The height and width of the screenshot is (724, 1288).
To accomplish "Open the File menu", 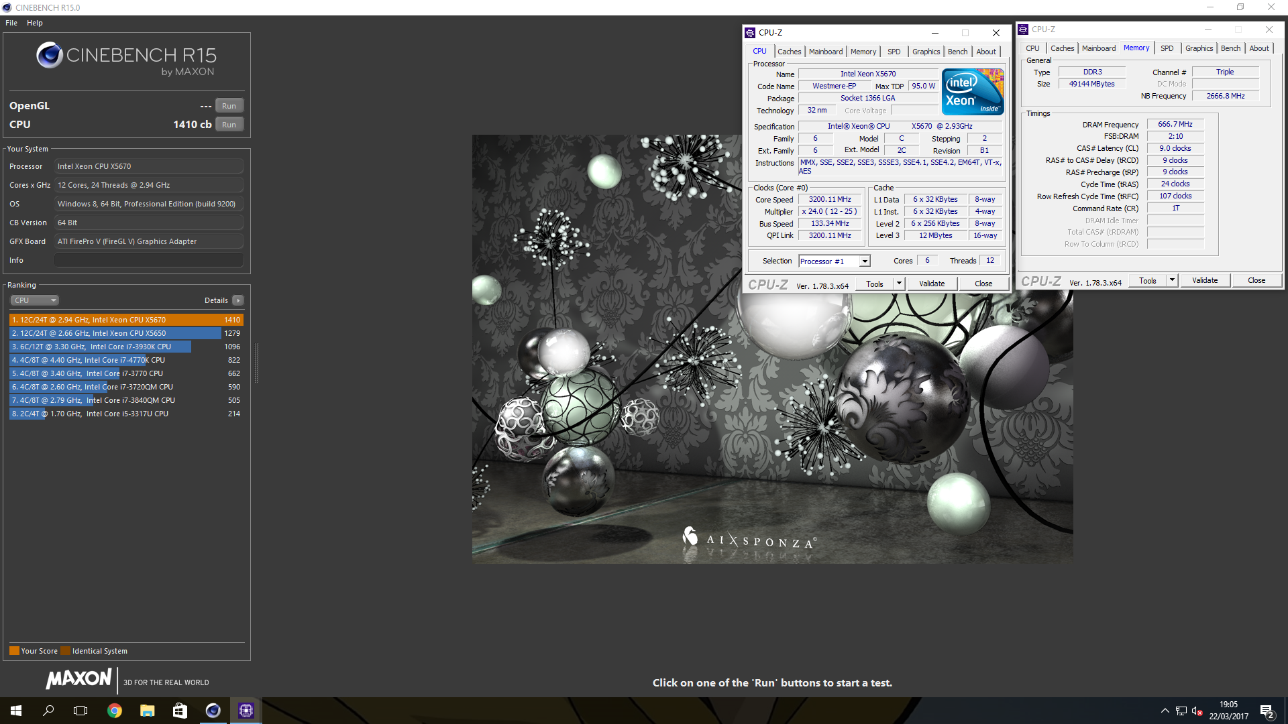I will pos(11,23).
